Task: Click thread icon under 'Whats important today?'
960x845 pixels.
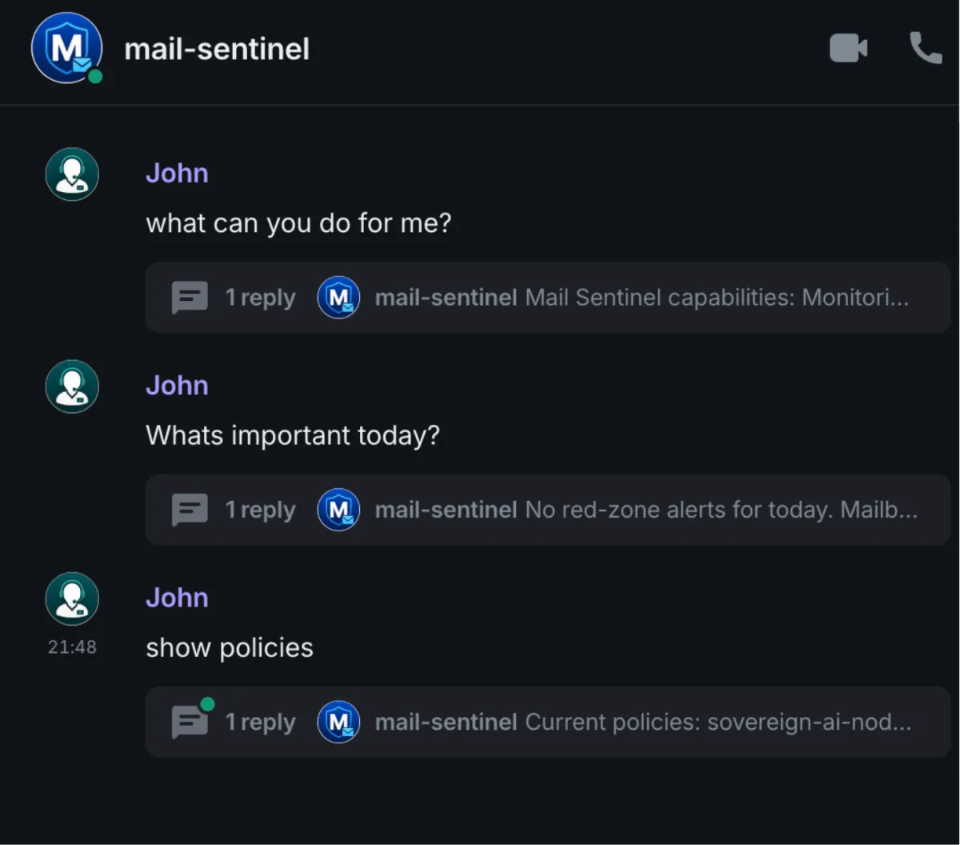Action: [x=190, y=510]
